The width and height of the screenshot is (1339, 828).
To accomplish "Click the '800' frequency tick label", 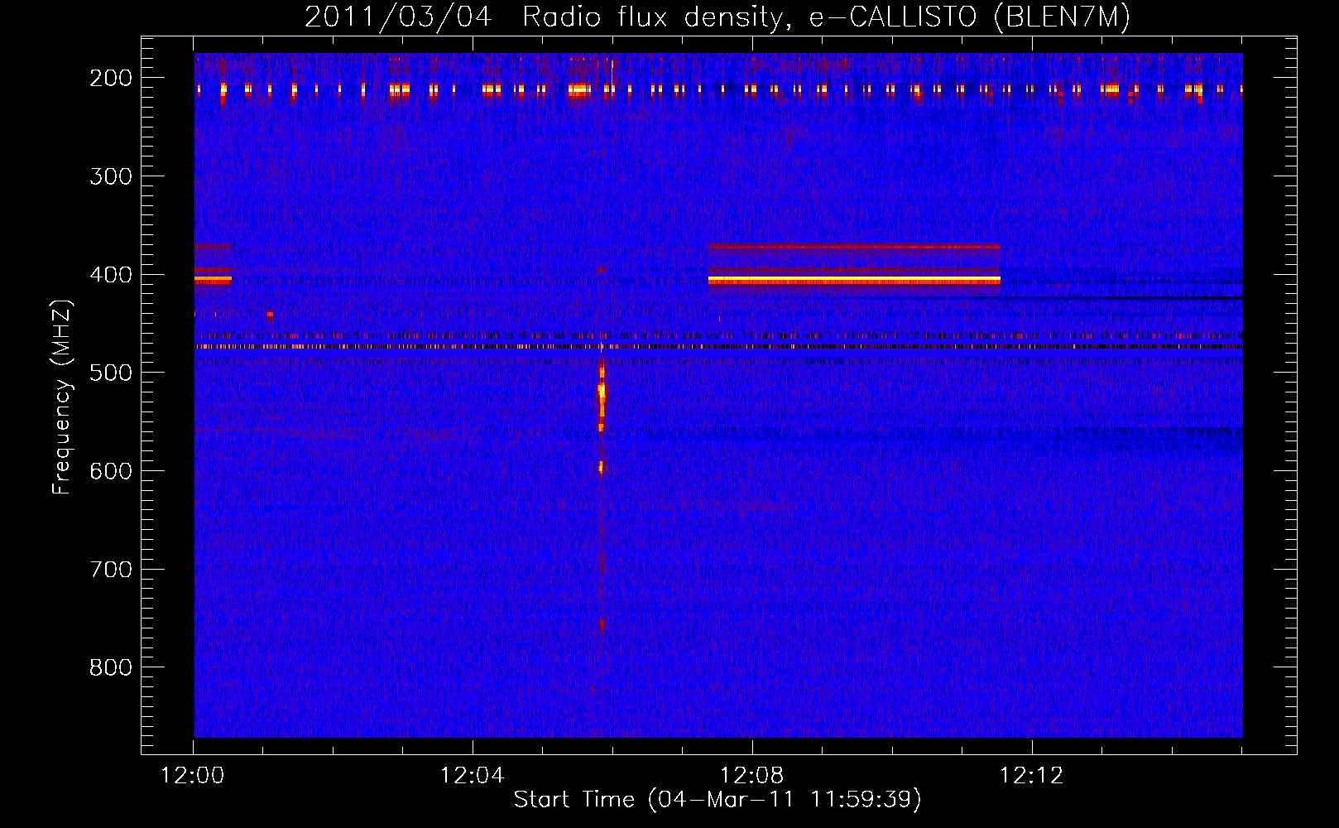I will click(x=111, y=667).
